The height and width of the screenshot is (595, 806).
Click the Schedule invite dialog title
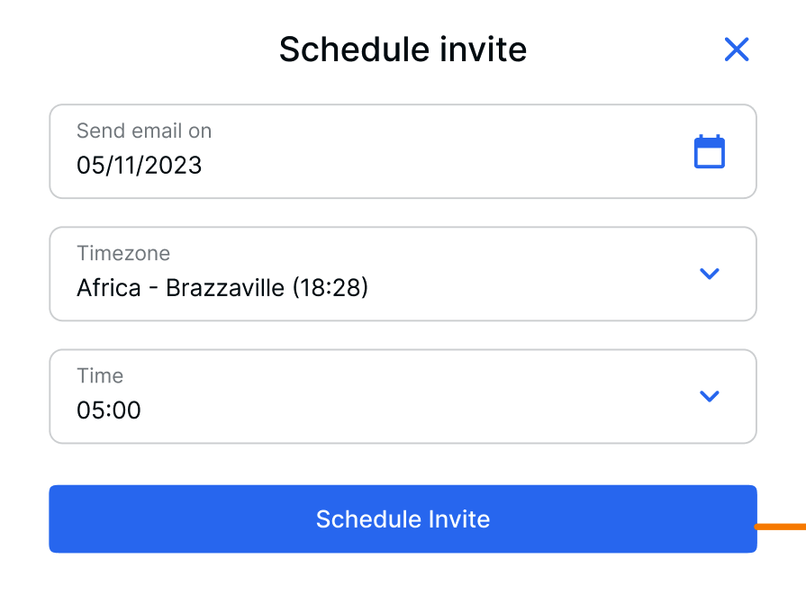(x=403, y=50)
